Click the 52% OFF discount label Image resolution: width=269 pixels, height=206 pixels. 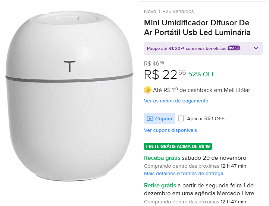pyautogui.click(x=202, y=74)
